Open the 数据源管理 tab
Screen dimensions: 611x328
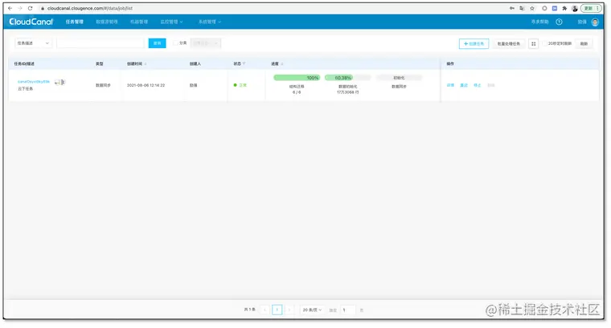(107, 22)
